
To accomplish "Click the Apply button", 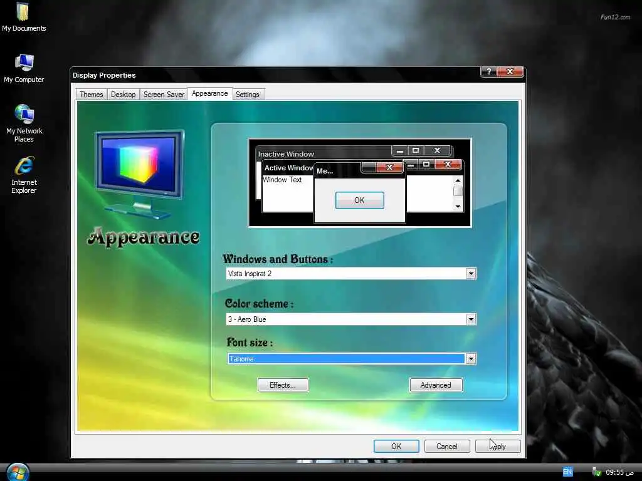I will 498,446.
